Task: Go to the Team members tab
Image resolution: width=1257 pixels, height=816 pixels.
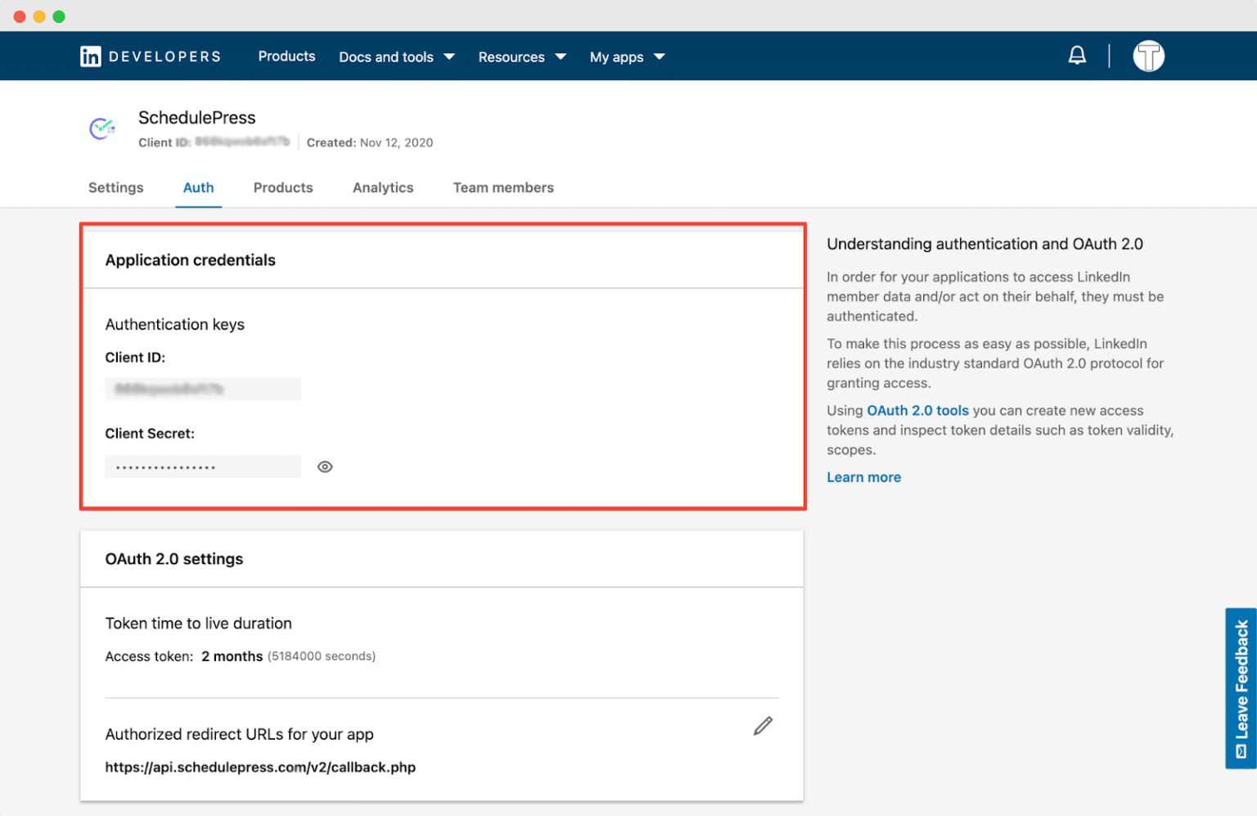Action: click(x=503, y=187)
